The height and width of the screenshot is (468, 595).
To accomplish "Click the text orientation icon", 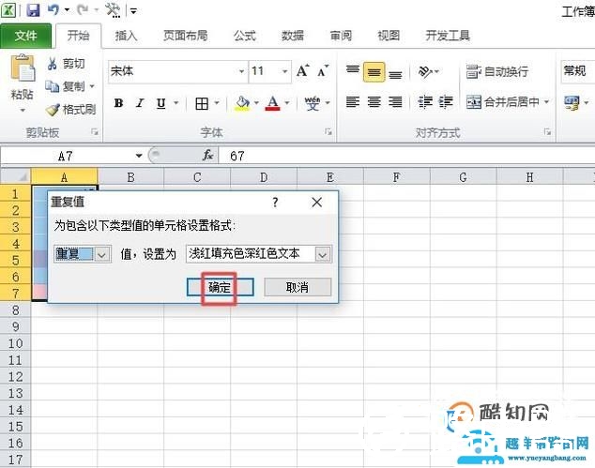I will tap(425, 71).
